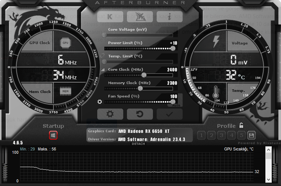Click version number 4.6.5
The width and height of the screenshot is (281, 186).
point(18,143)
